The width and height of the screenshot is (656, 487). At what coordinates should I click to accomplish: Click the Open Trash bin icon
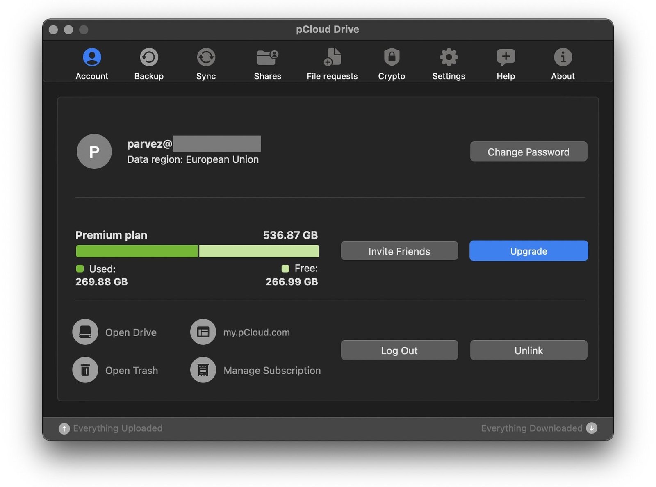(x=85, y=370)
